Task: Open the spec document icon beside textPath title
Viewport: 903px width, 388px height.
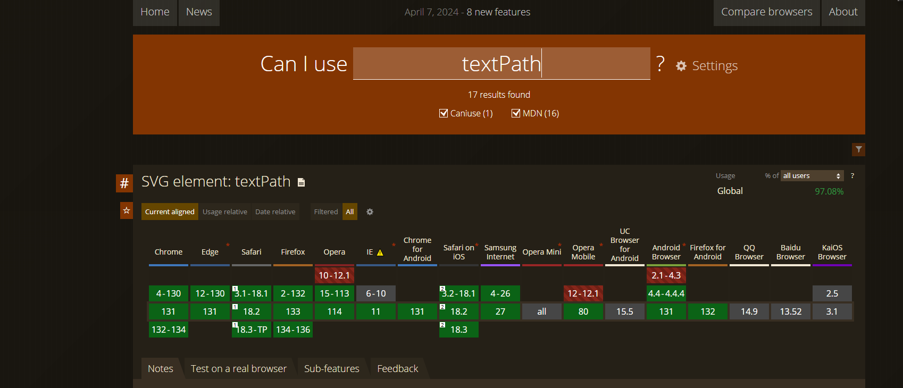Action: (x=301, y=182)
